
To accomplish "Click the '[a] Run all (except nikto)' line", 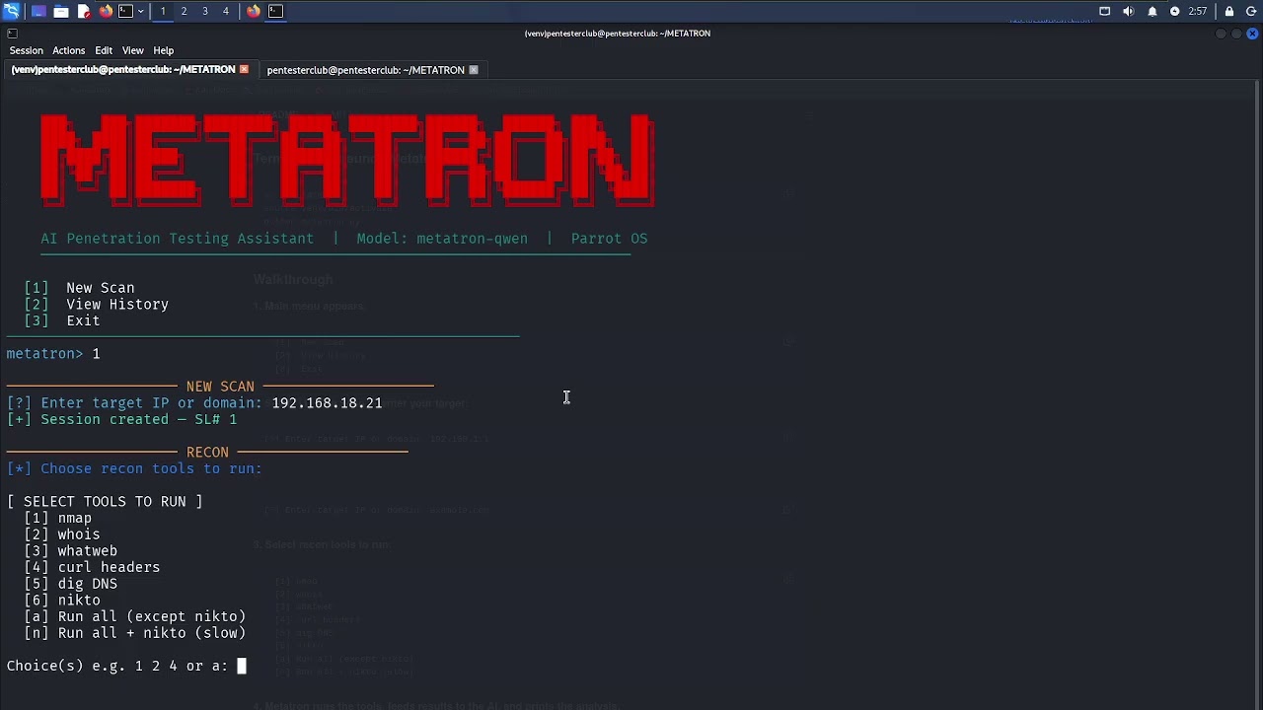I will pos(135,616).
